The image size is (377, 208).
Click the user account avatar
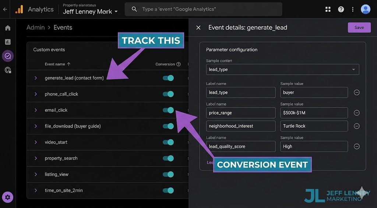coord(366,9)
